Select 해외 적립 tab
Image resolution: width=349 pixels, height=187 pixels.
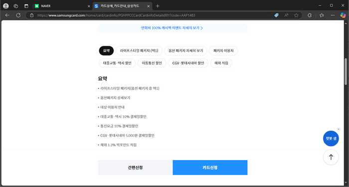coord(221,63)
